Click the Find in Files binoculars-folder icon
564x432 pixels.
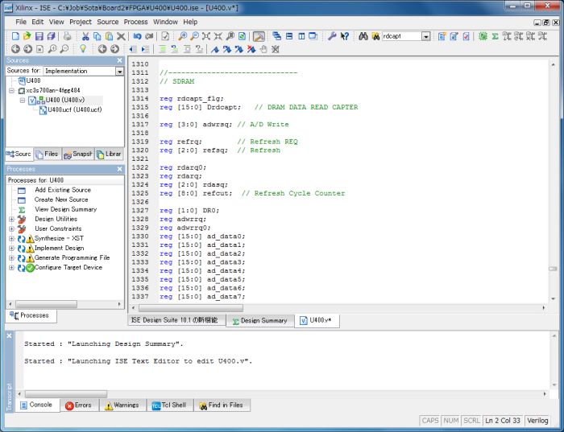[375, 36]
